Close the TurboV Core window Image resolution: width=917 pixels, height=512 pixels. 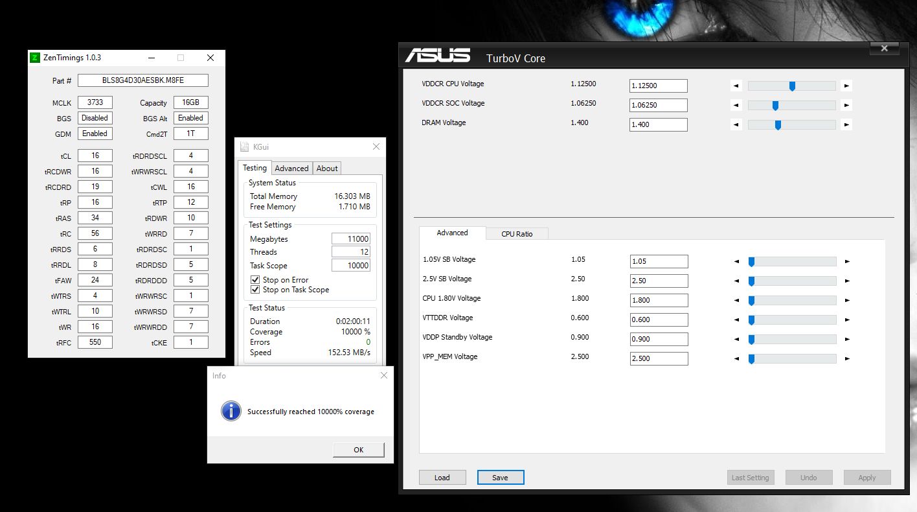tap(885, 49)
